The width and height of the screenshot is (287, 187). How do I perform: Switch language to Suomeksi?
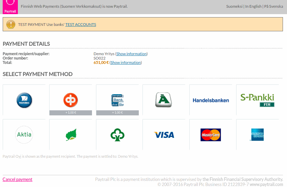(x=234, y=6)
